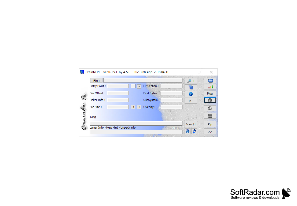Click the 'EP Section :' label
Viewport: 297px width, 206px height.
(x=151, y=86)
